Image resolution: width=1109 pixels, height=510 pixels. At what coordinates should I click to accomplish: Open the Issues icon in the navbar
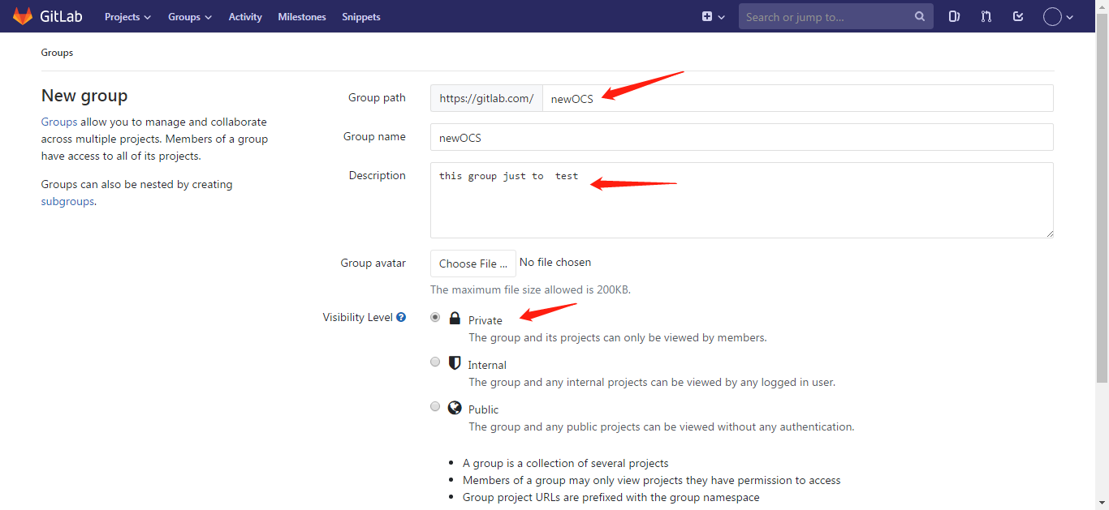click(x=954, y=16)
